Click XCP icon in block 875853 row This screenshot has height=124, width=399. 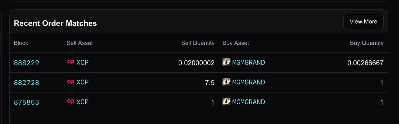tap(71, 102)
